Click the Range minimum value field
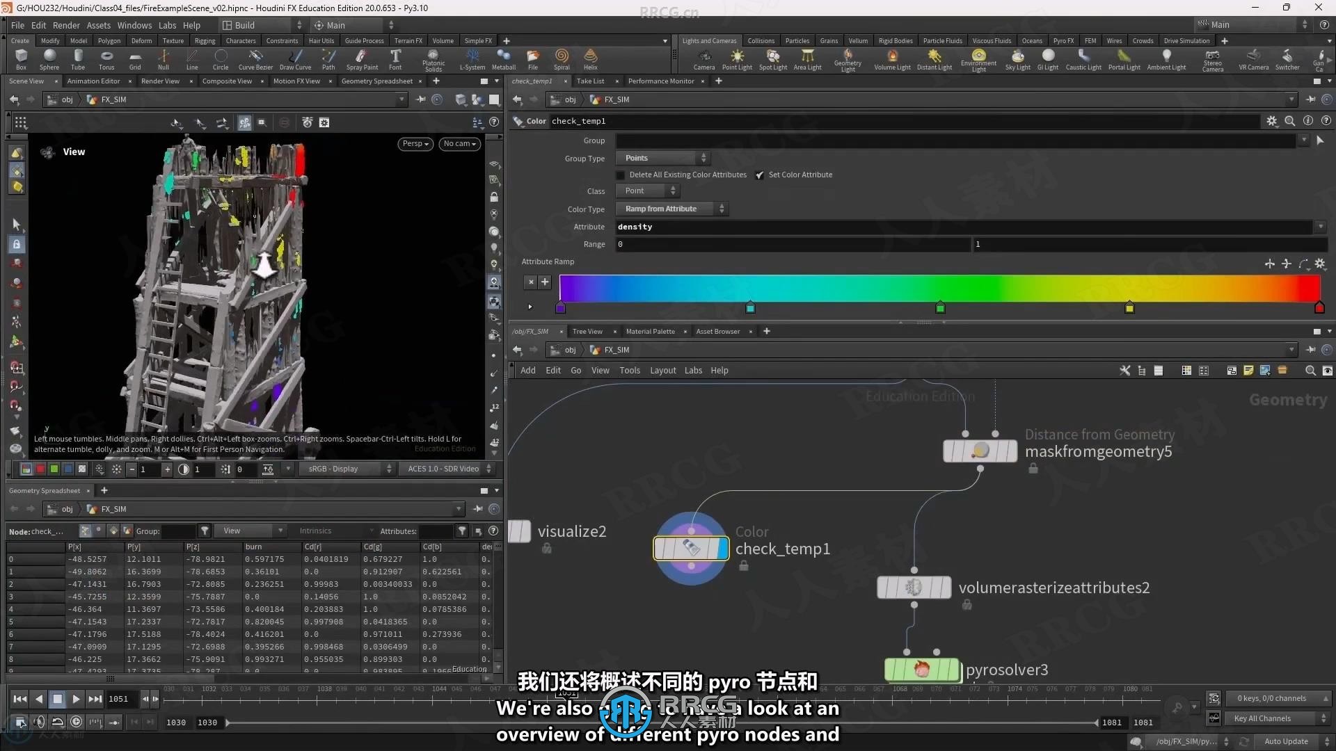 [x=793, y=244]
